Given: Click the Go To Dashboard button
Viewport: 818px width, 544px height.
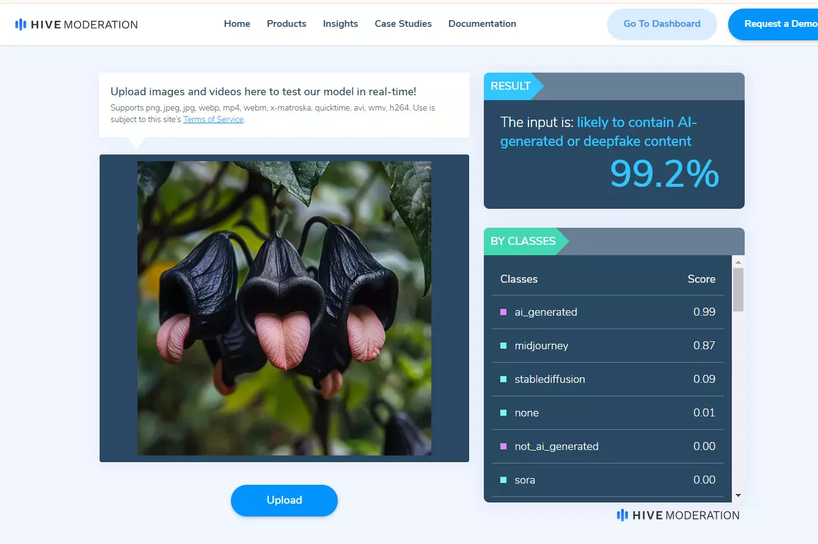Looking at the screenshot, I should point(662,24).
